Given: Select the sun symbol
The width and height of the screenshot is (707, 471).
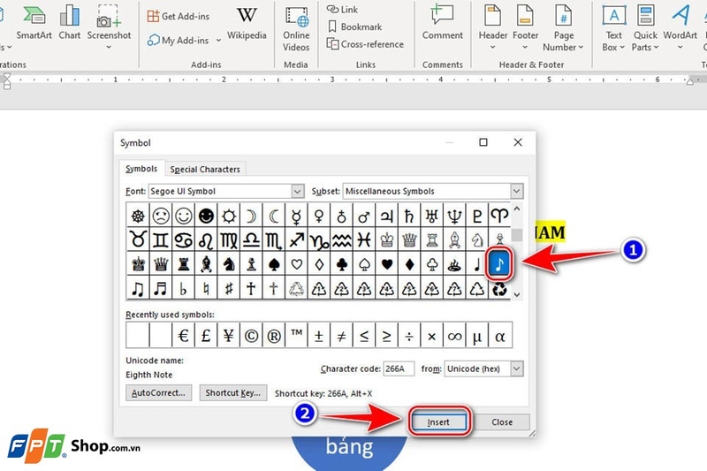Looking at the screenshot, I should click(x=229, y=217).
